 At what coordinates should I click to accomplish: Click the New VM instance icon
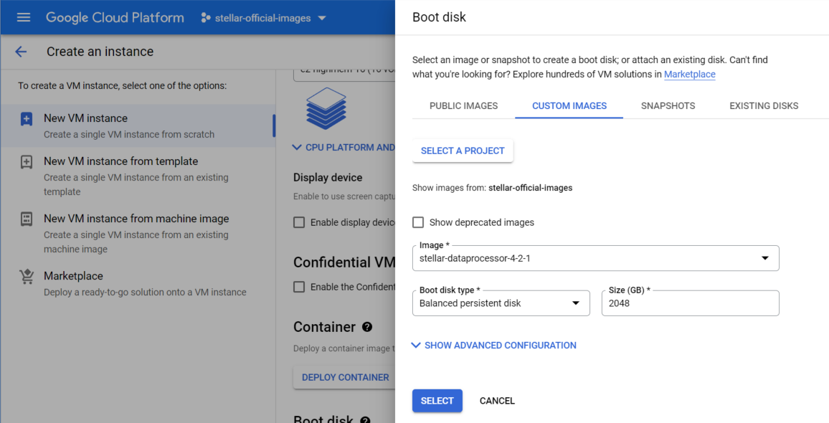27,119
